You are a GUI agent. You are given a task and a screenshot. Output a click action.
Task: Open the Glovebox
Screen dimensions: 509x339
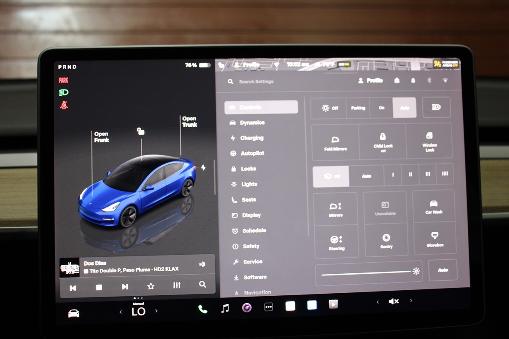434,239
